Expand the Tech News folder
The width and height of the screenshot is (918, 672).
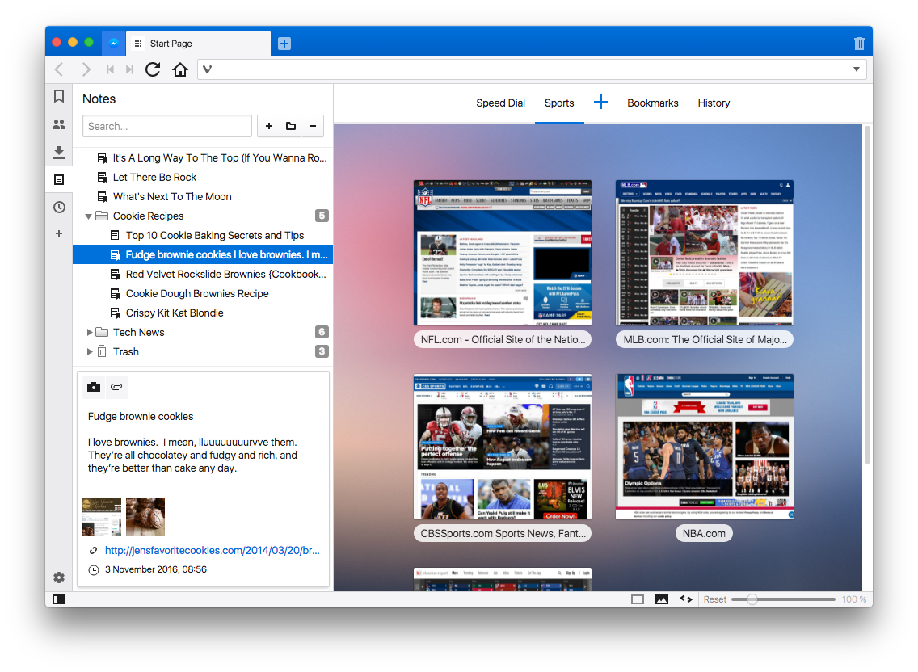(89, 332)
